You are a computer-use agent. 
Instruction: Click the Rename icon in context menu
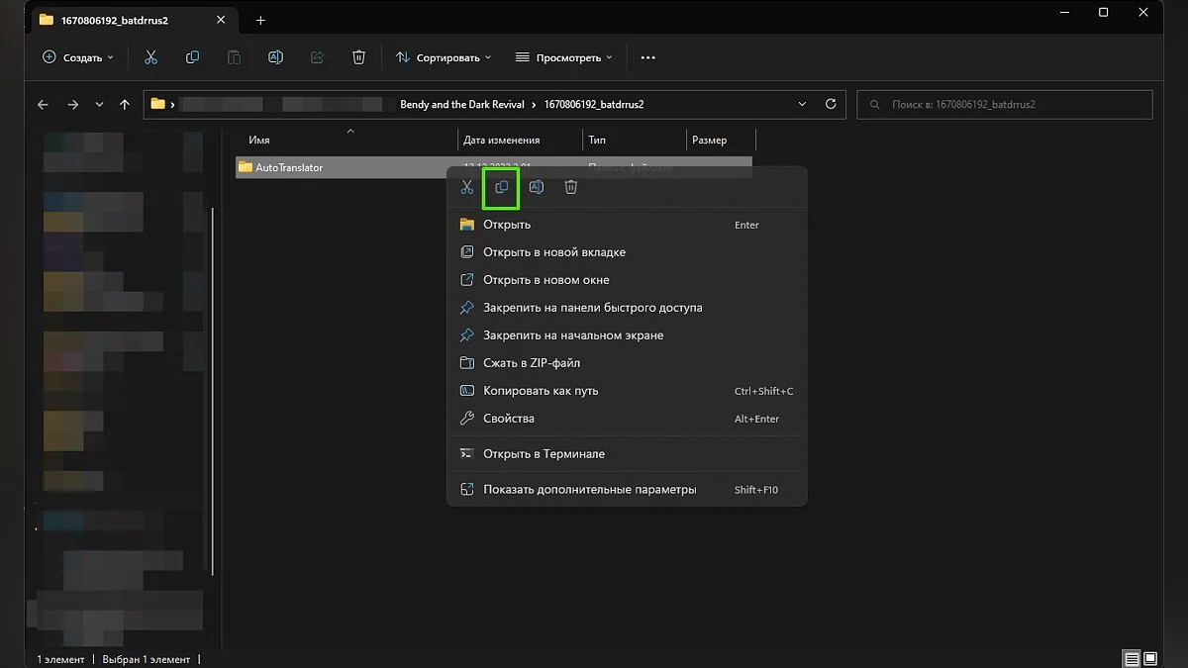pos(536,187)
